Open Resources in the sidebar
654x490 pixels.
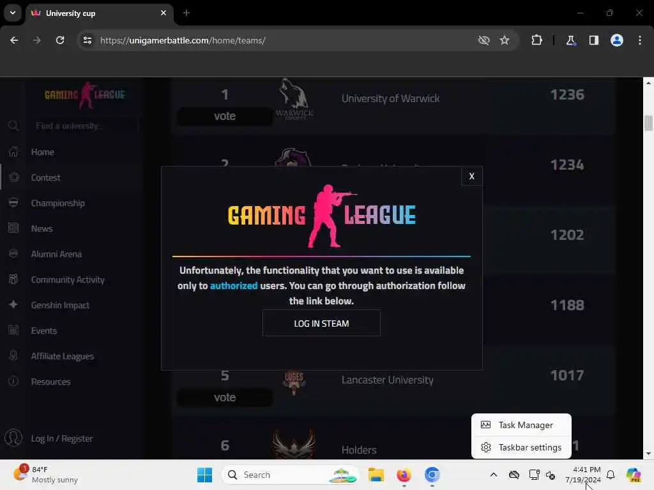(50, 382)
